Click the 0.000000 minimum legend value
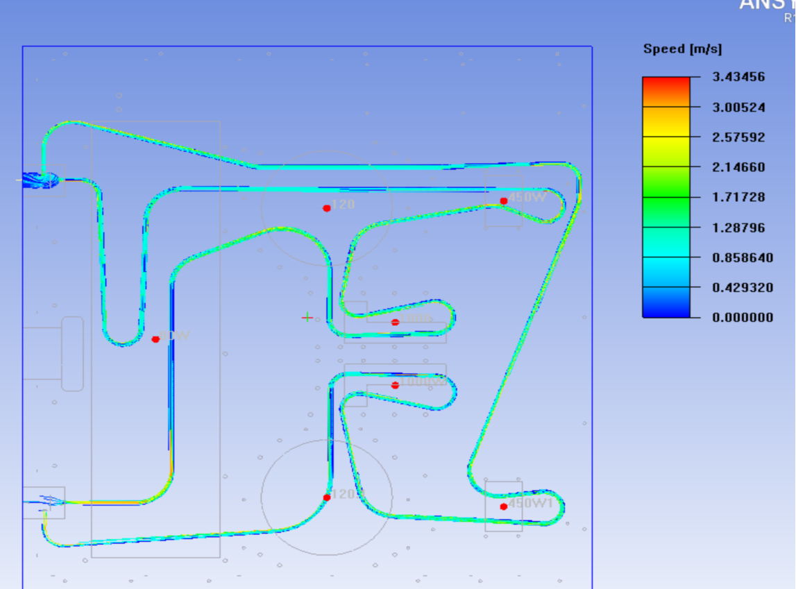796x589 pixels. 743,317
